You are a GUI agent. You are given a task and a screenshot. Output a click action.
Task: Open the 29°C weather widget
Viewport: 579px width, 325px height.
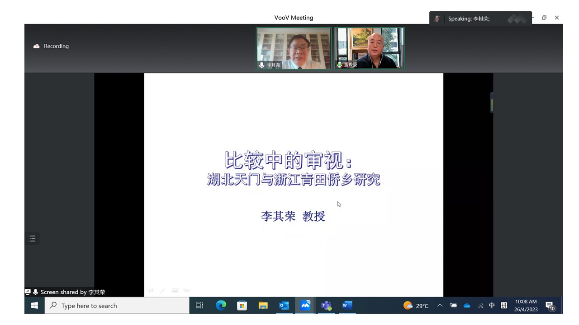[x=416, y=306]
